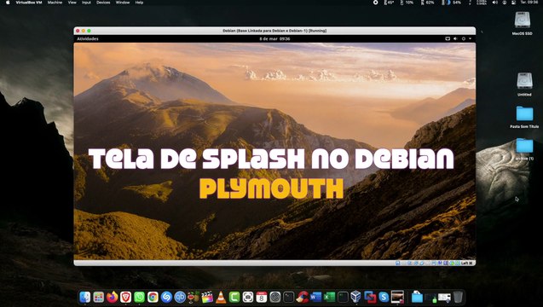The width and height of the screenshot is (543, 307).
Task: Click the Left ⌘ host key indicator
Action: pos(466,264)
